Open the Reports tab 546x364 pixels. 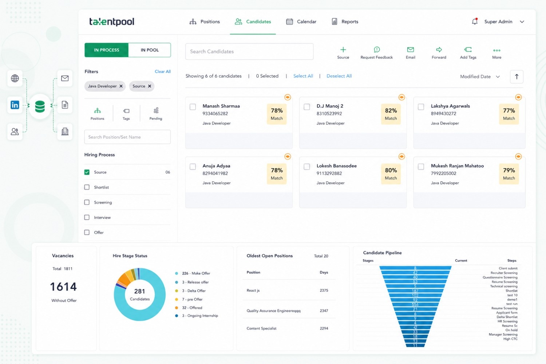[x=345, y=22]
